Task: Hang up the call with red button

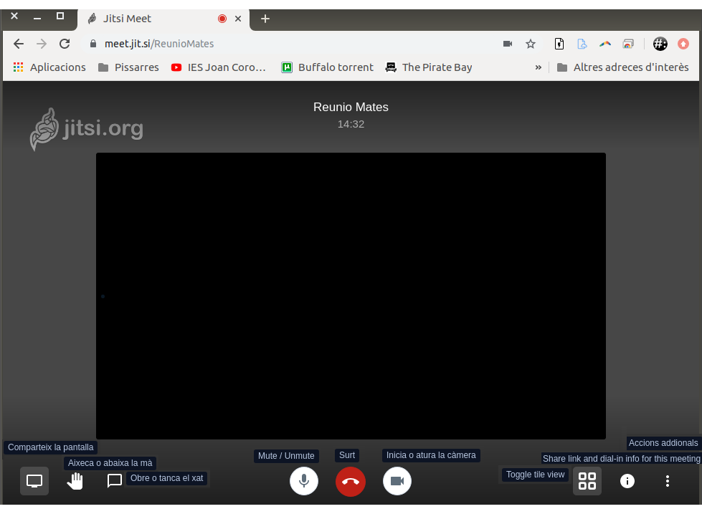Action: tap(351, 481)
